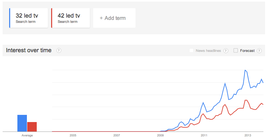
Task: Click the 2009 timeline label
Action: click(x=160, y=135)
